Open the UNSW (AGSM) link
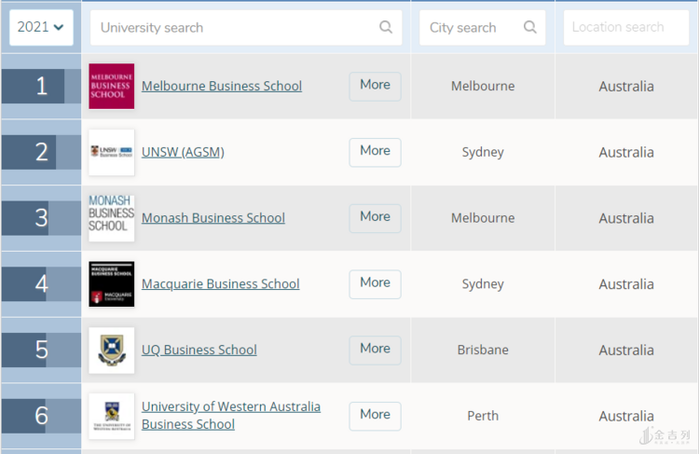699x454 pixels. (x=183, y=152)
